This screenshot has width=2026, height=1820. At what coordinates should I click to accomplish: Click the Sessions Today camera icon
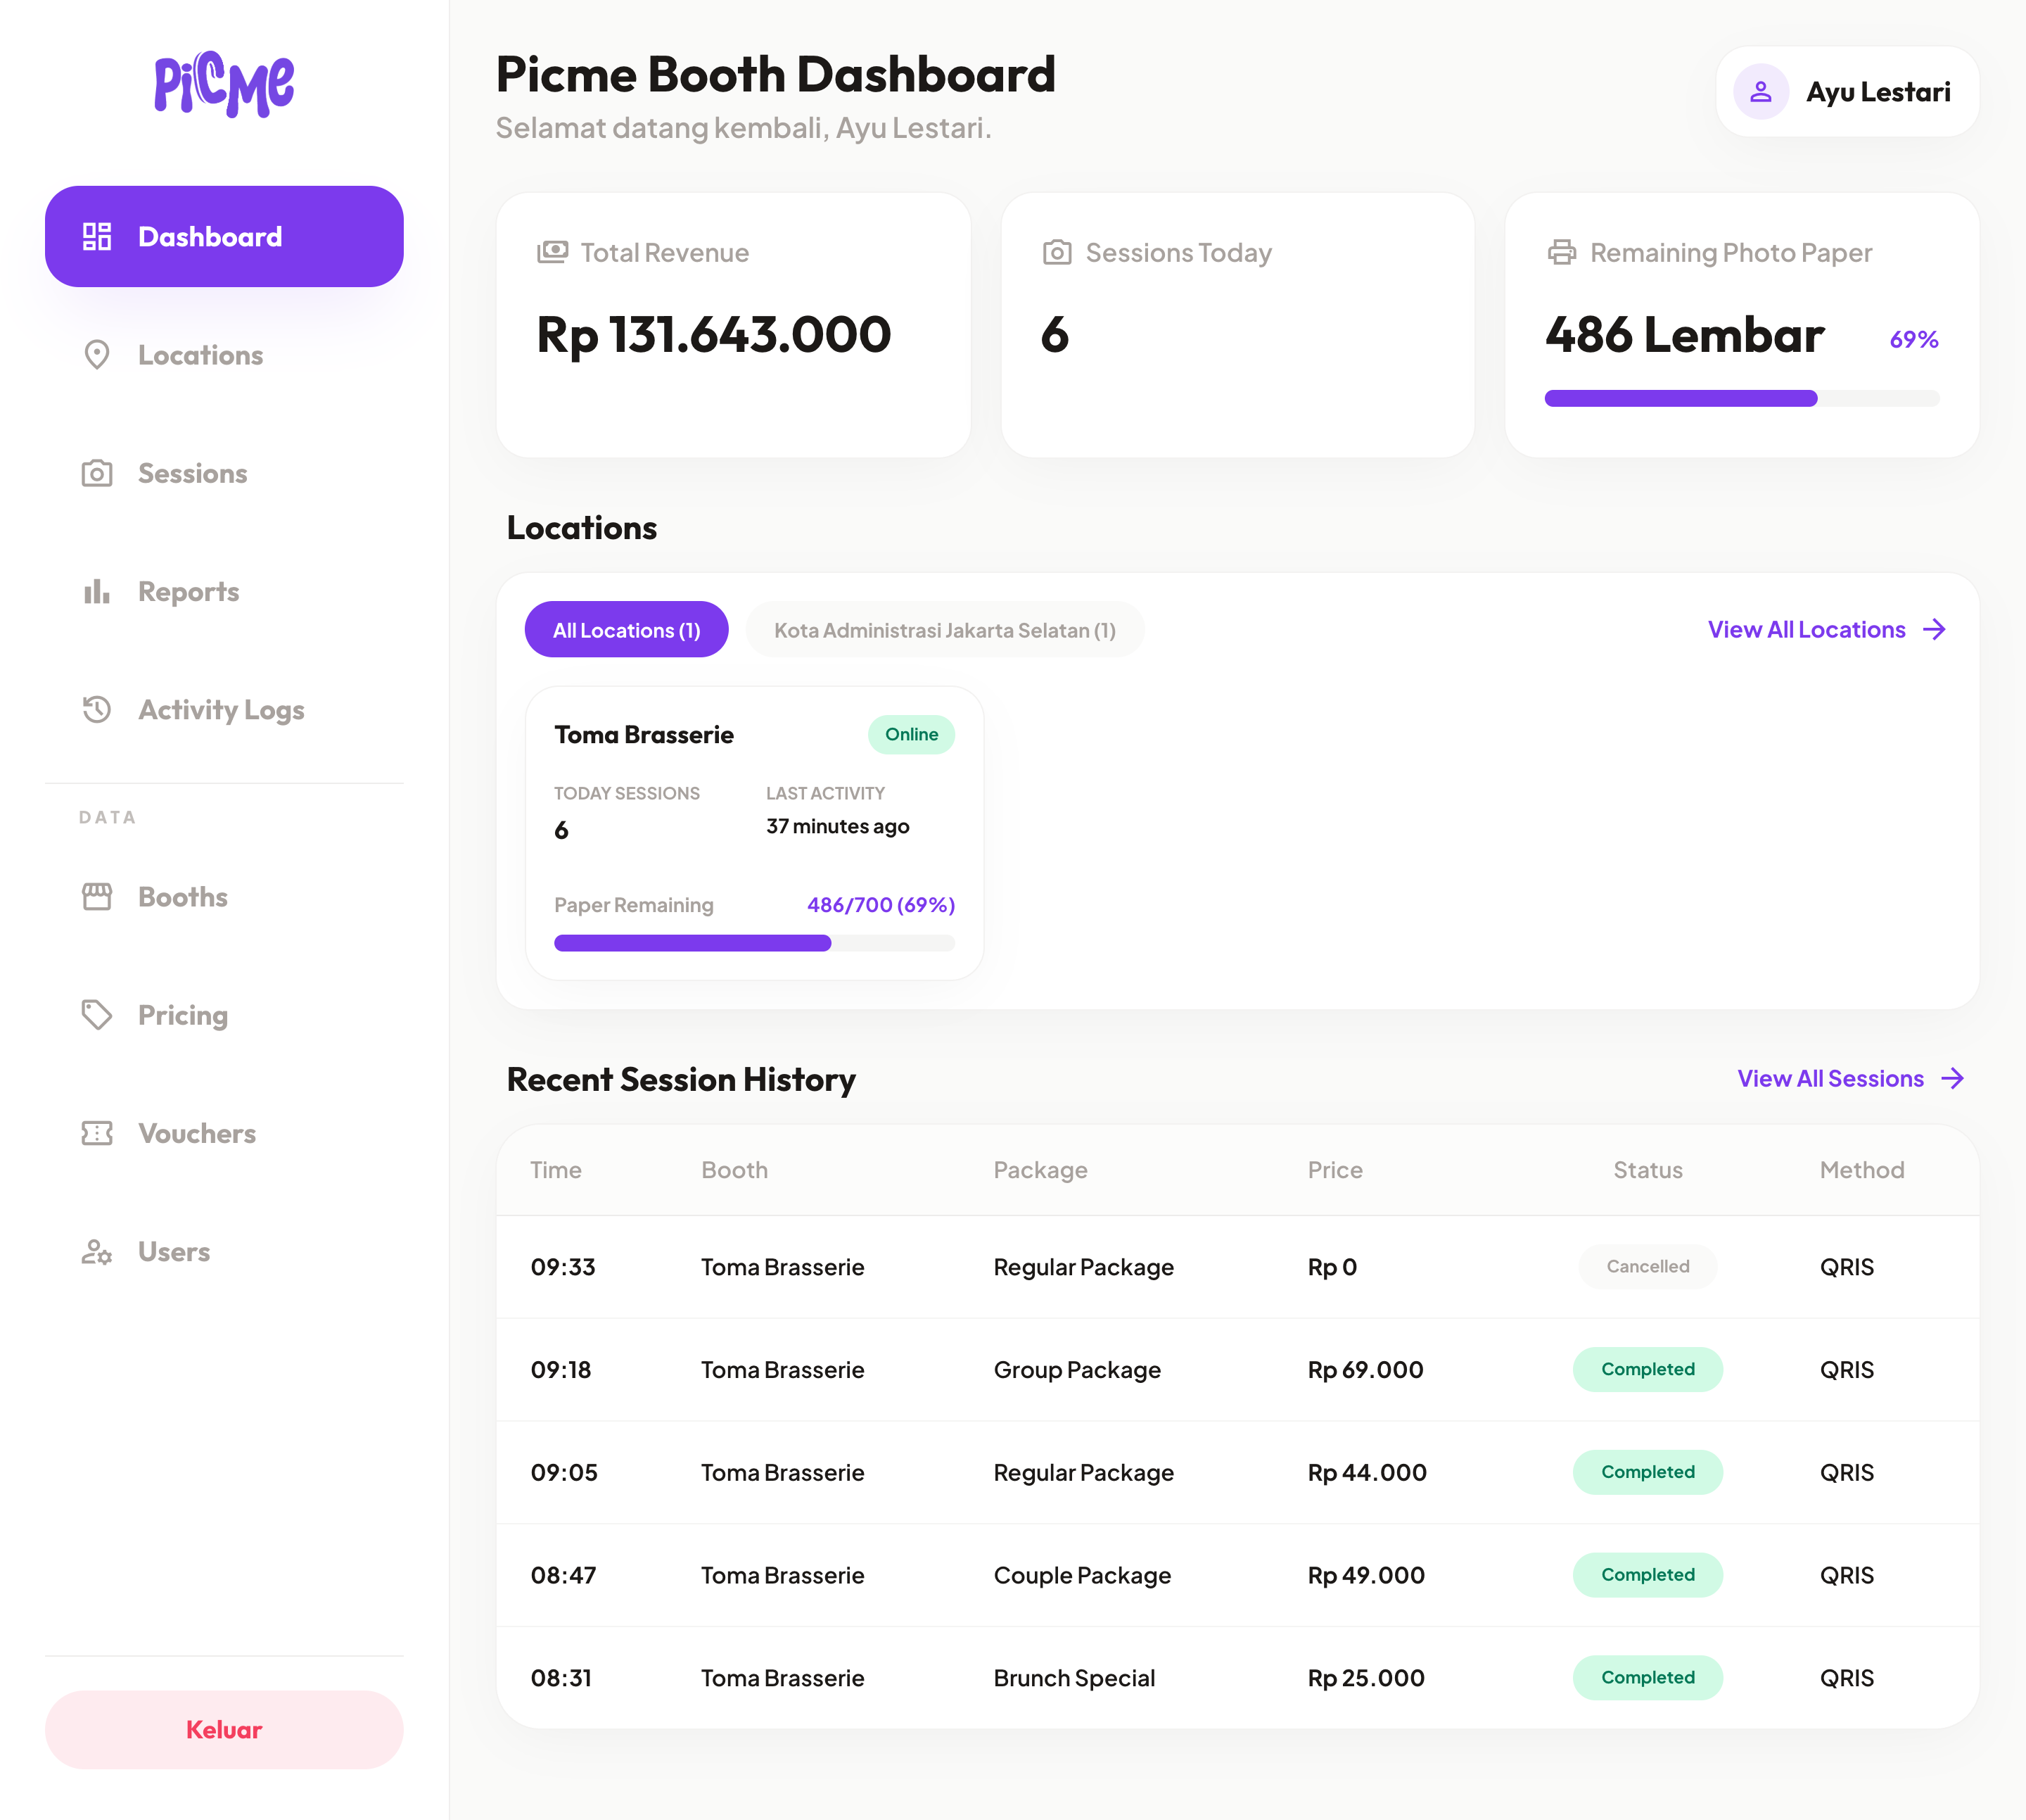tap(1057, 252)
